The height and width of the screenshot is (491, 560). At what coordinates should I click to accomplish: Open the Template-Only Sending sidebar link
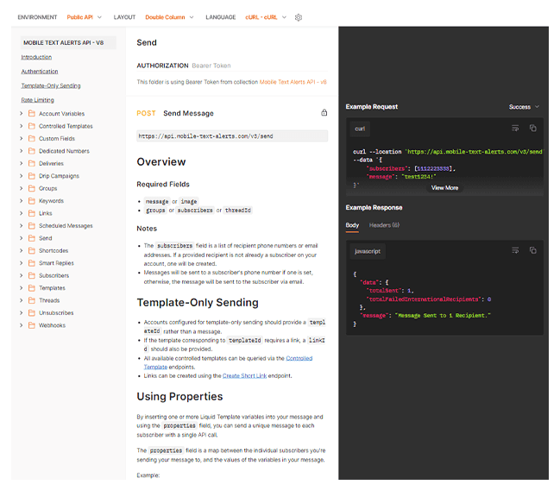coord(51,85)
